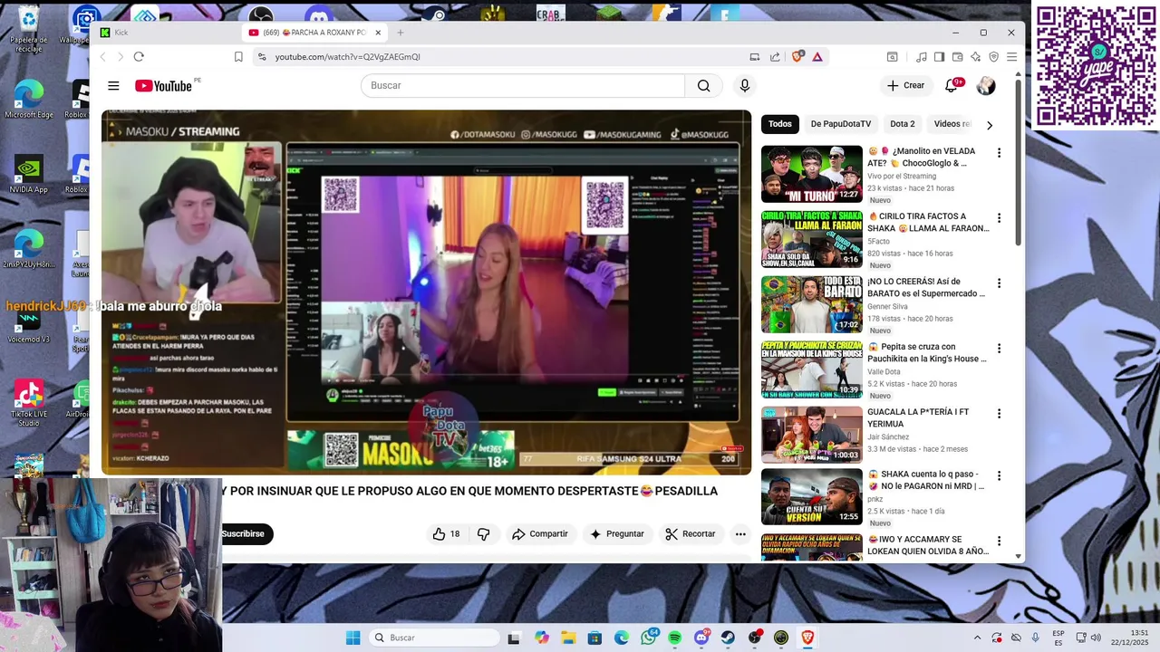The image size is (1160, 652).
Task: Click the Recortar button
Action: 691,534
